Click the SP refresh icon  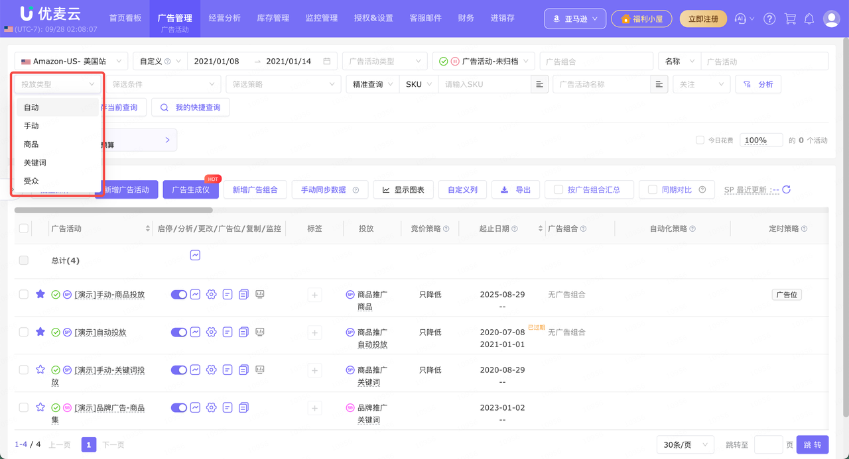[787, 189]
